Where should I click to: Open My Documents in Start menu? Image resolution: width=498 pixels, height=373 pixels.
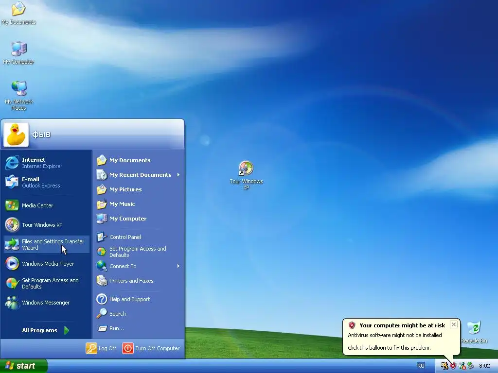point(139,160)
